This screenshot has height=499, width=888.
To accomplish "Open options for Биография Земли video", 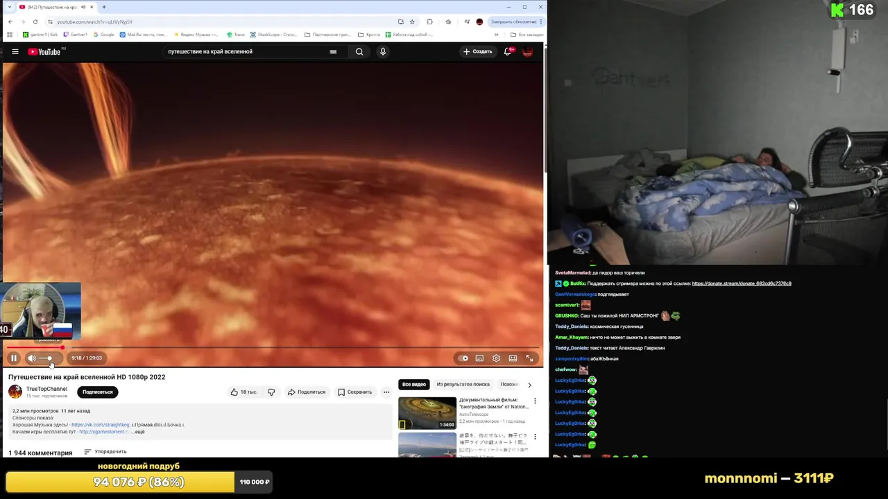I will [535, 401].
